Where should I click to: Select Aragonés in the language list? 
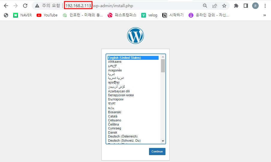[133, 70]
